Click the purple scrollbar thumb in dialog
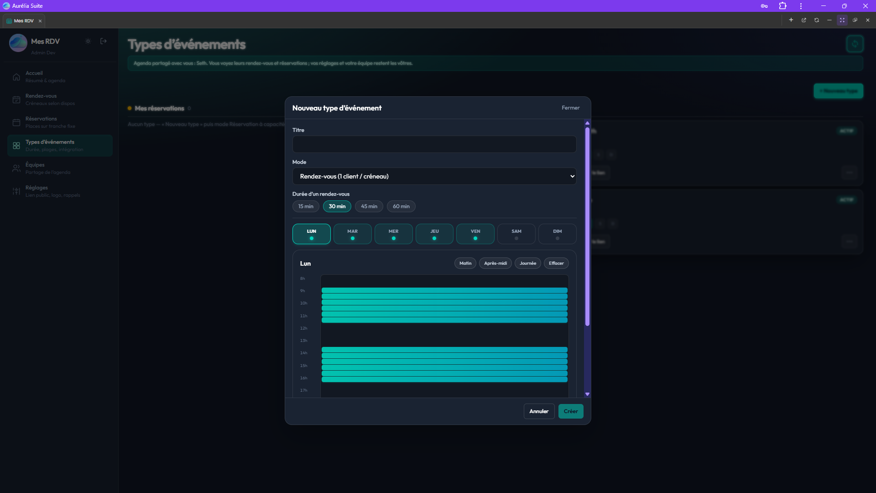Image resolution: width=876 pixels, height=493 pixels. 587,227
